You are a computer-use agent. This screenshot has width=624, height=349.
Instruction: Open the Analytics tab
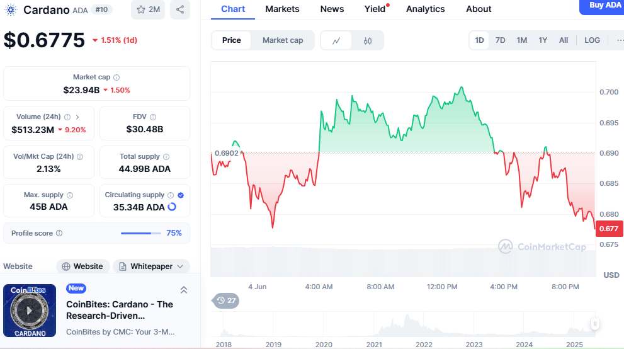click(426, 9)
